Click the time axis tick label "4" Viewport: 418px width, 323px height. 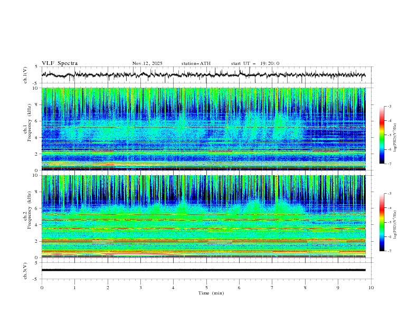(x=173, y=288)
